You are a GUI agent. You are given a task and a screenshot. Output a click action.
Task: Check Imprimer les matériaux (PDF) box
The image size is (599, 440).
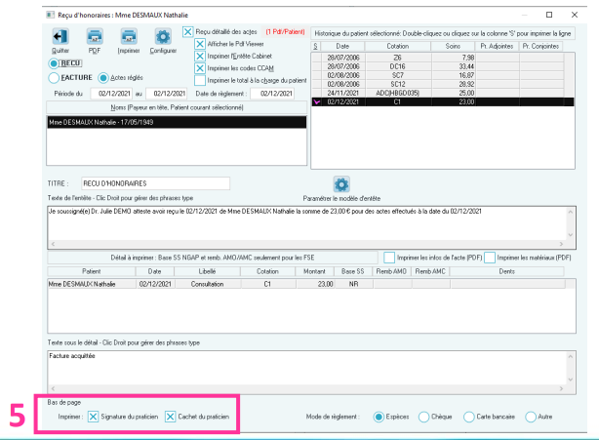click(490, 258)
